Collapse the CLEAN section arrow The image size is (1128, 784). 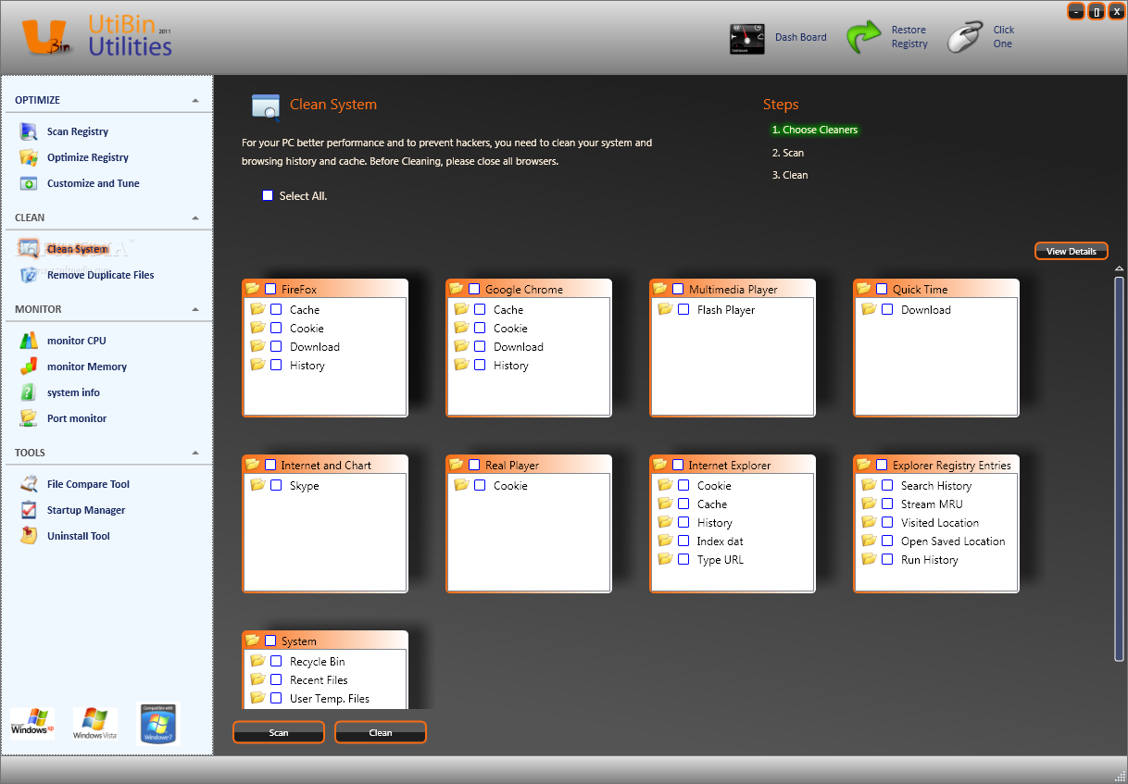click(x=195, y=218)
